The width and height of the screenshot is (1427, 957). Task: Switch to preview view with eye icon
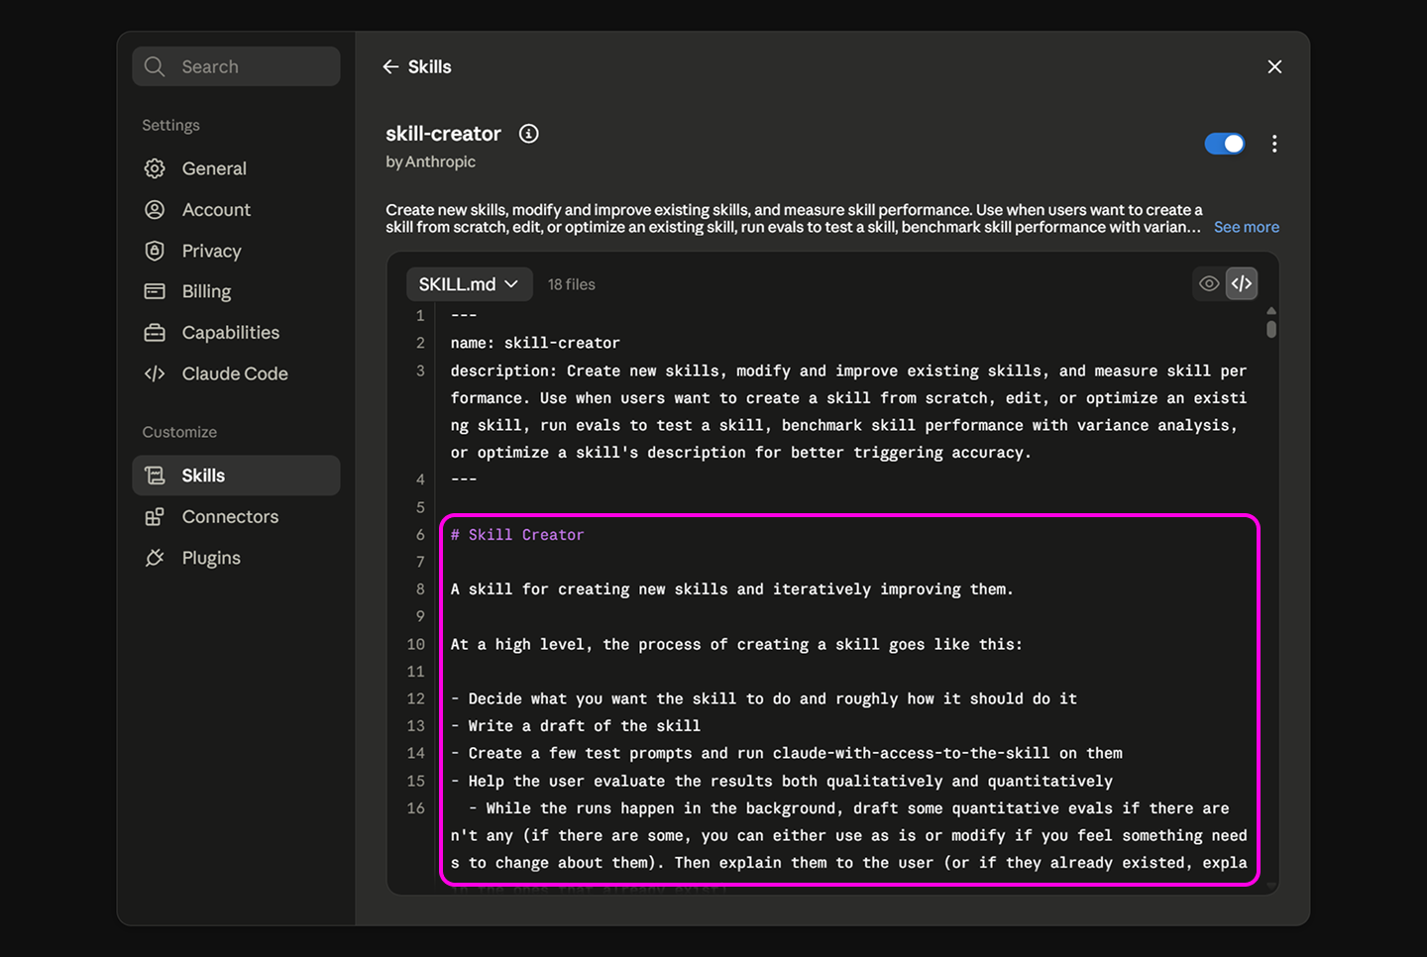tap(1209, 284)
